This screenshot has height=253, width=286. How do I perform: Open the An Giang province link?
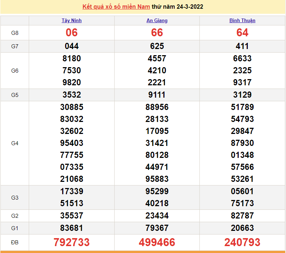coord(157,21)
